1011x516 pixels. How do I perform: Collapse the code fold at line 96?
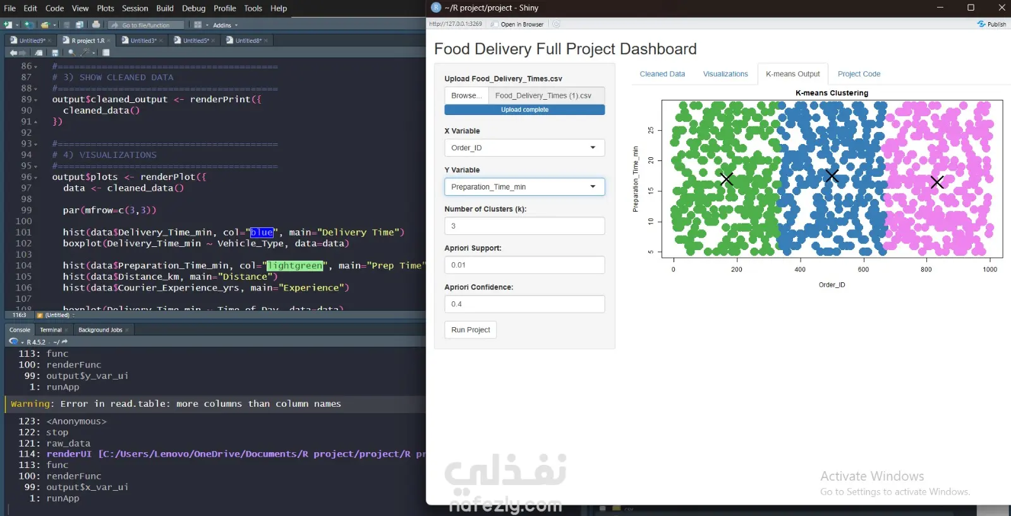pyautogui.click(x=36, y=177)
